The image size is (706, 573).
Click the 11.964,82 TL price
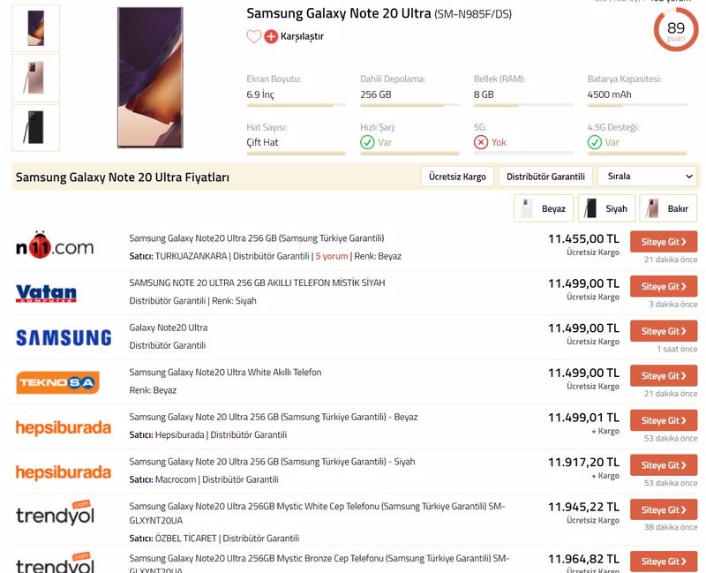click(583, 559)
